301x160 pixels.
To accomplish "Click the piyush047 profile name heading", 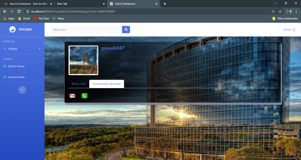I will point(113,48).
